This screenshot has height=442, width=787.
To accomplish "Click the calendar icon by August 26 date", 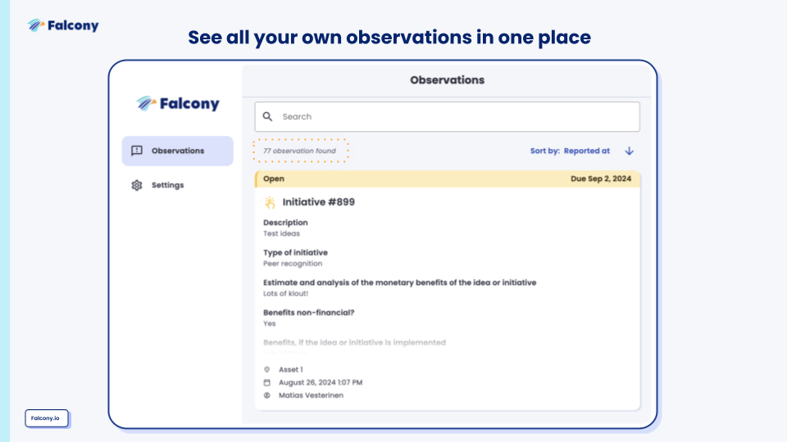I will pos(267,382).
